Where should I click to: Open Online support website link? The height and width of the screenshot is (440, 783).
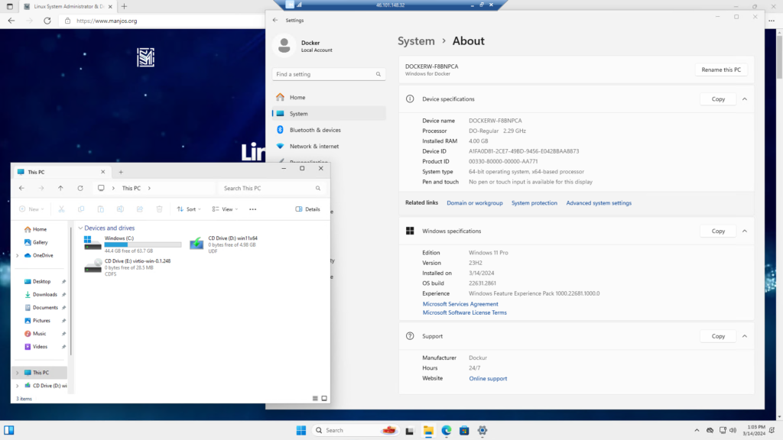(487, 379)
